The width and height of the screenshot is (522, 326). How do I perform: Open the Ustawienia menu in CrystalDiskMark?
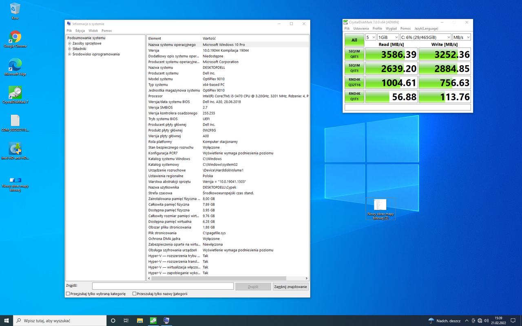click(x=361, y=29)
